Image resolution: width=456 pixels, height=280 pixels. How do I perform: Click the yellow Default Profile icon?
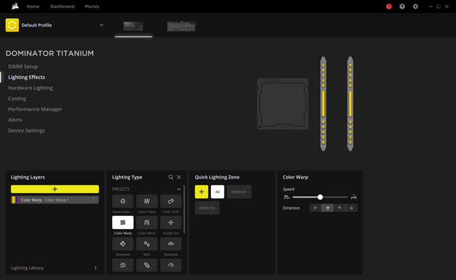[x=12, y=25]
